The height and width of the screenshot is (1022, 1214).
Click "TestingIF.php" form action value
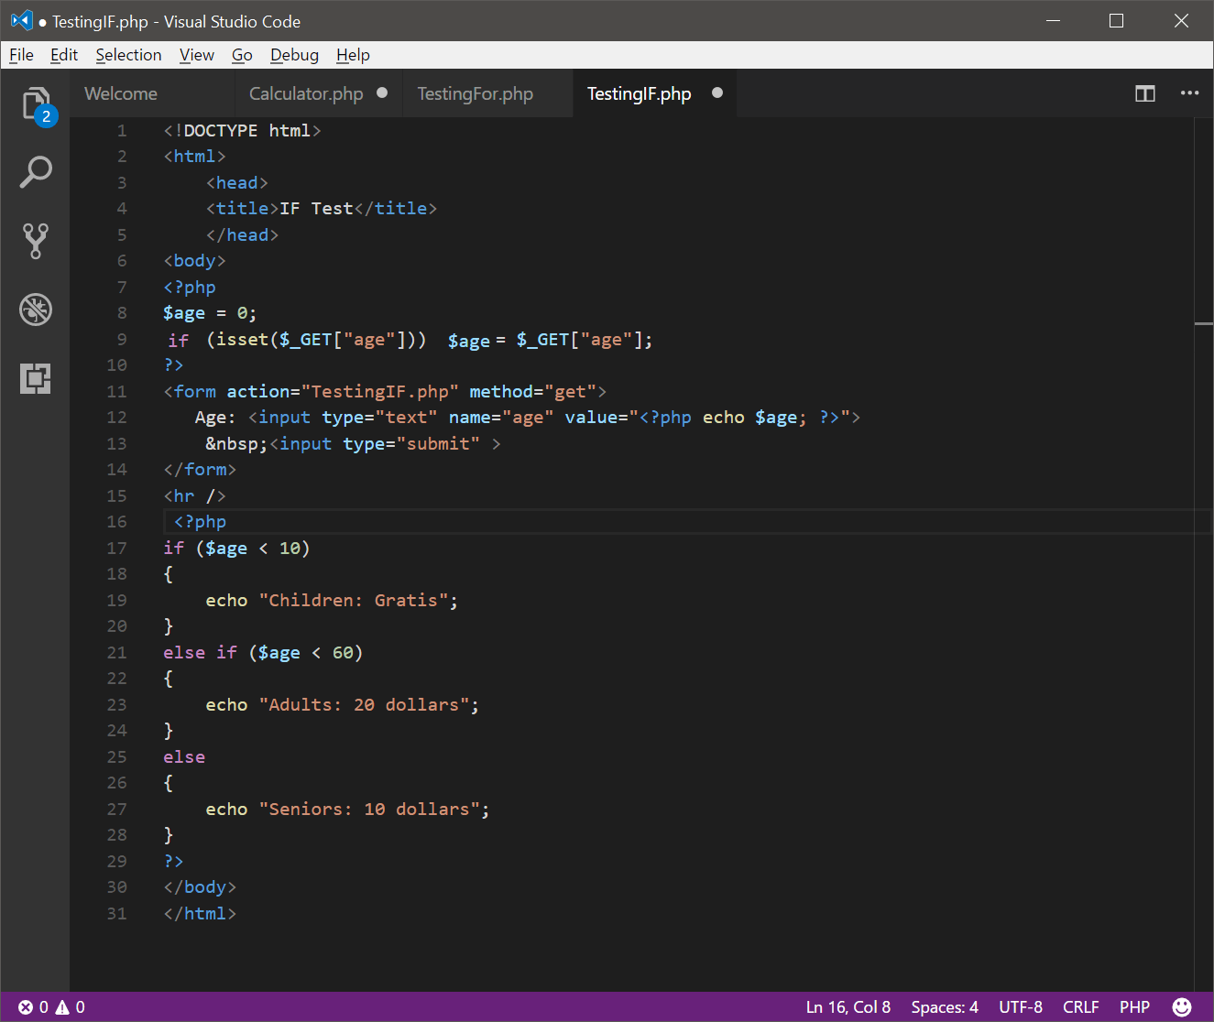click(x=380, y=391)
